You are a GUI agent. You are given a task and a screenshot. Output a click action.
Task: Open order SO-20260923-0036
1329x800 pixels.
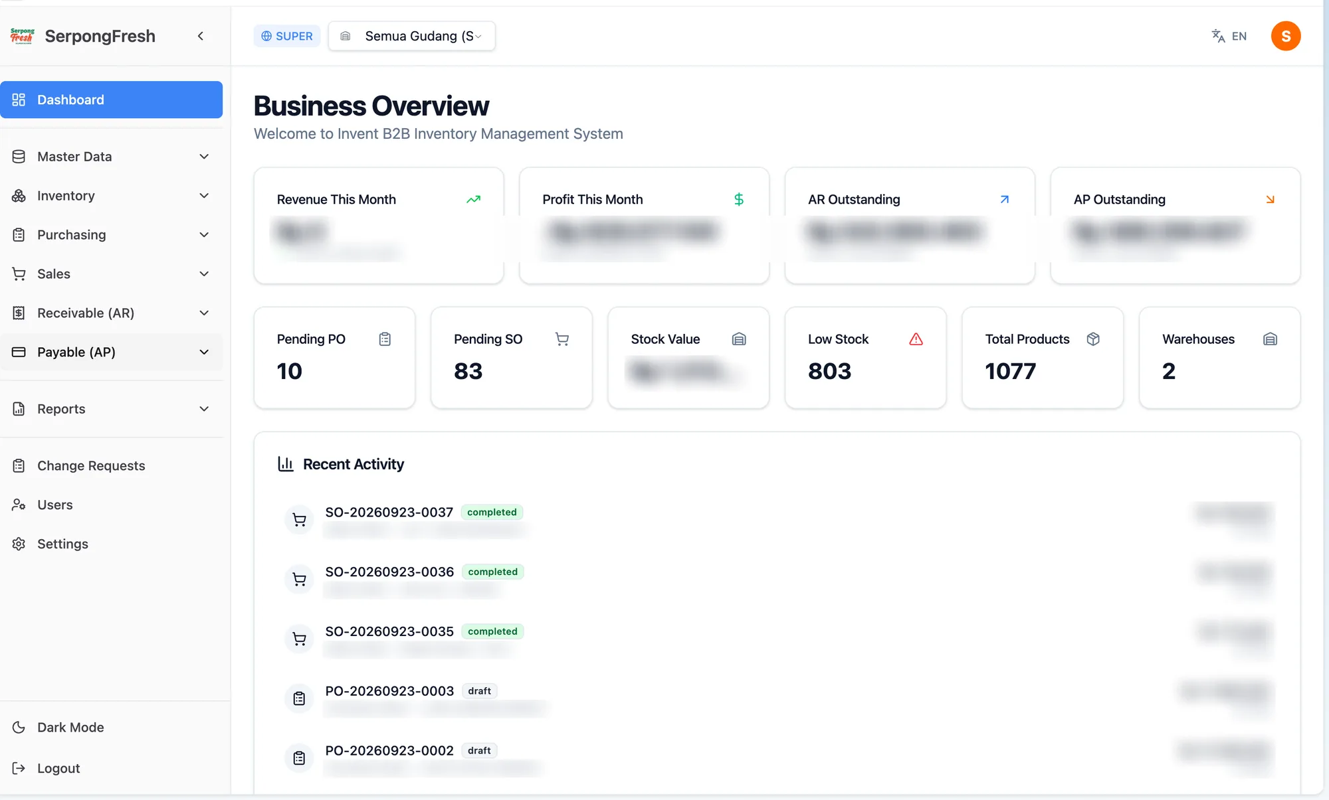[x=389, y=572]
